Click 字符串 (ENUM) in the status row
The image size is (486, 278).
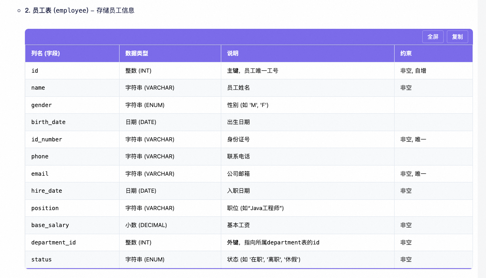point(170,259)
